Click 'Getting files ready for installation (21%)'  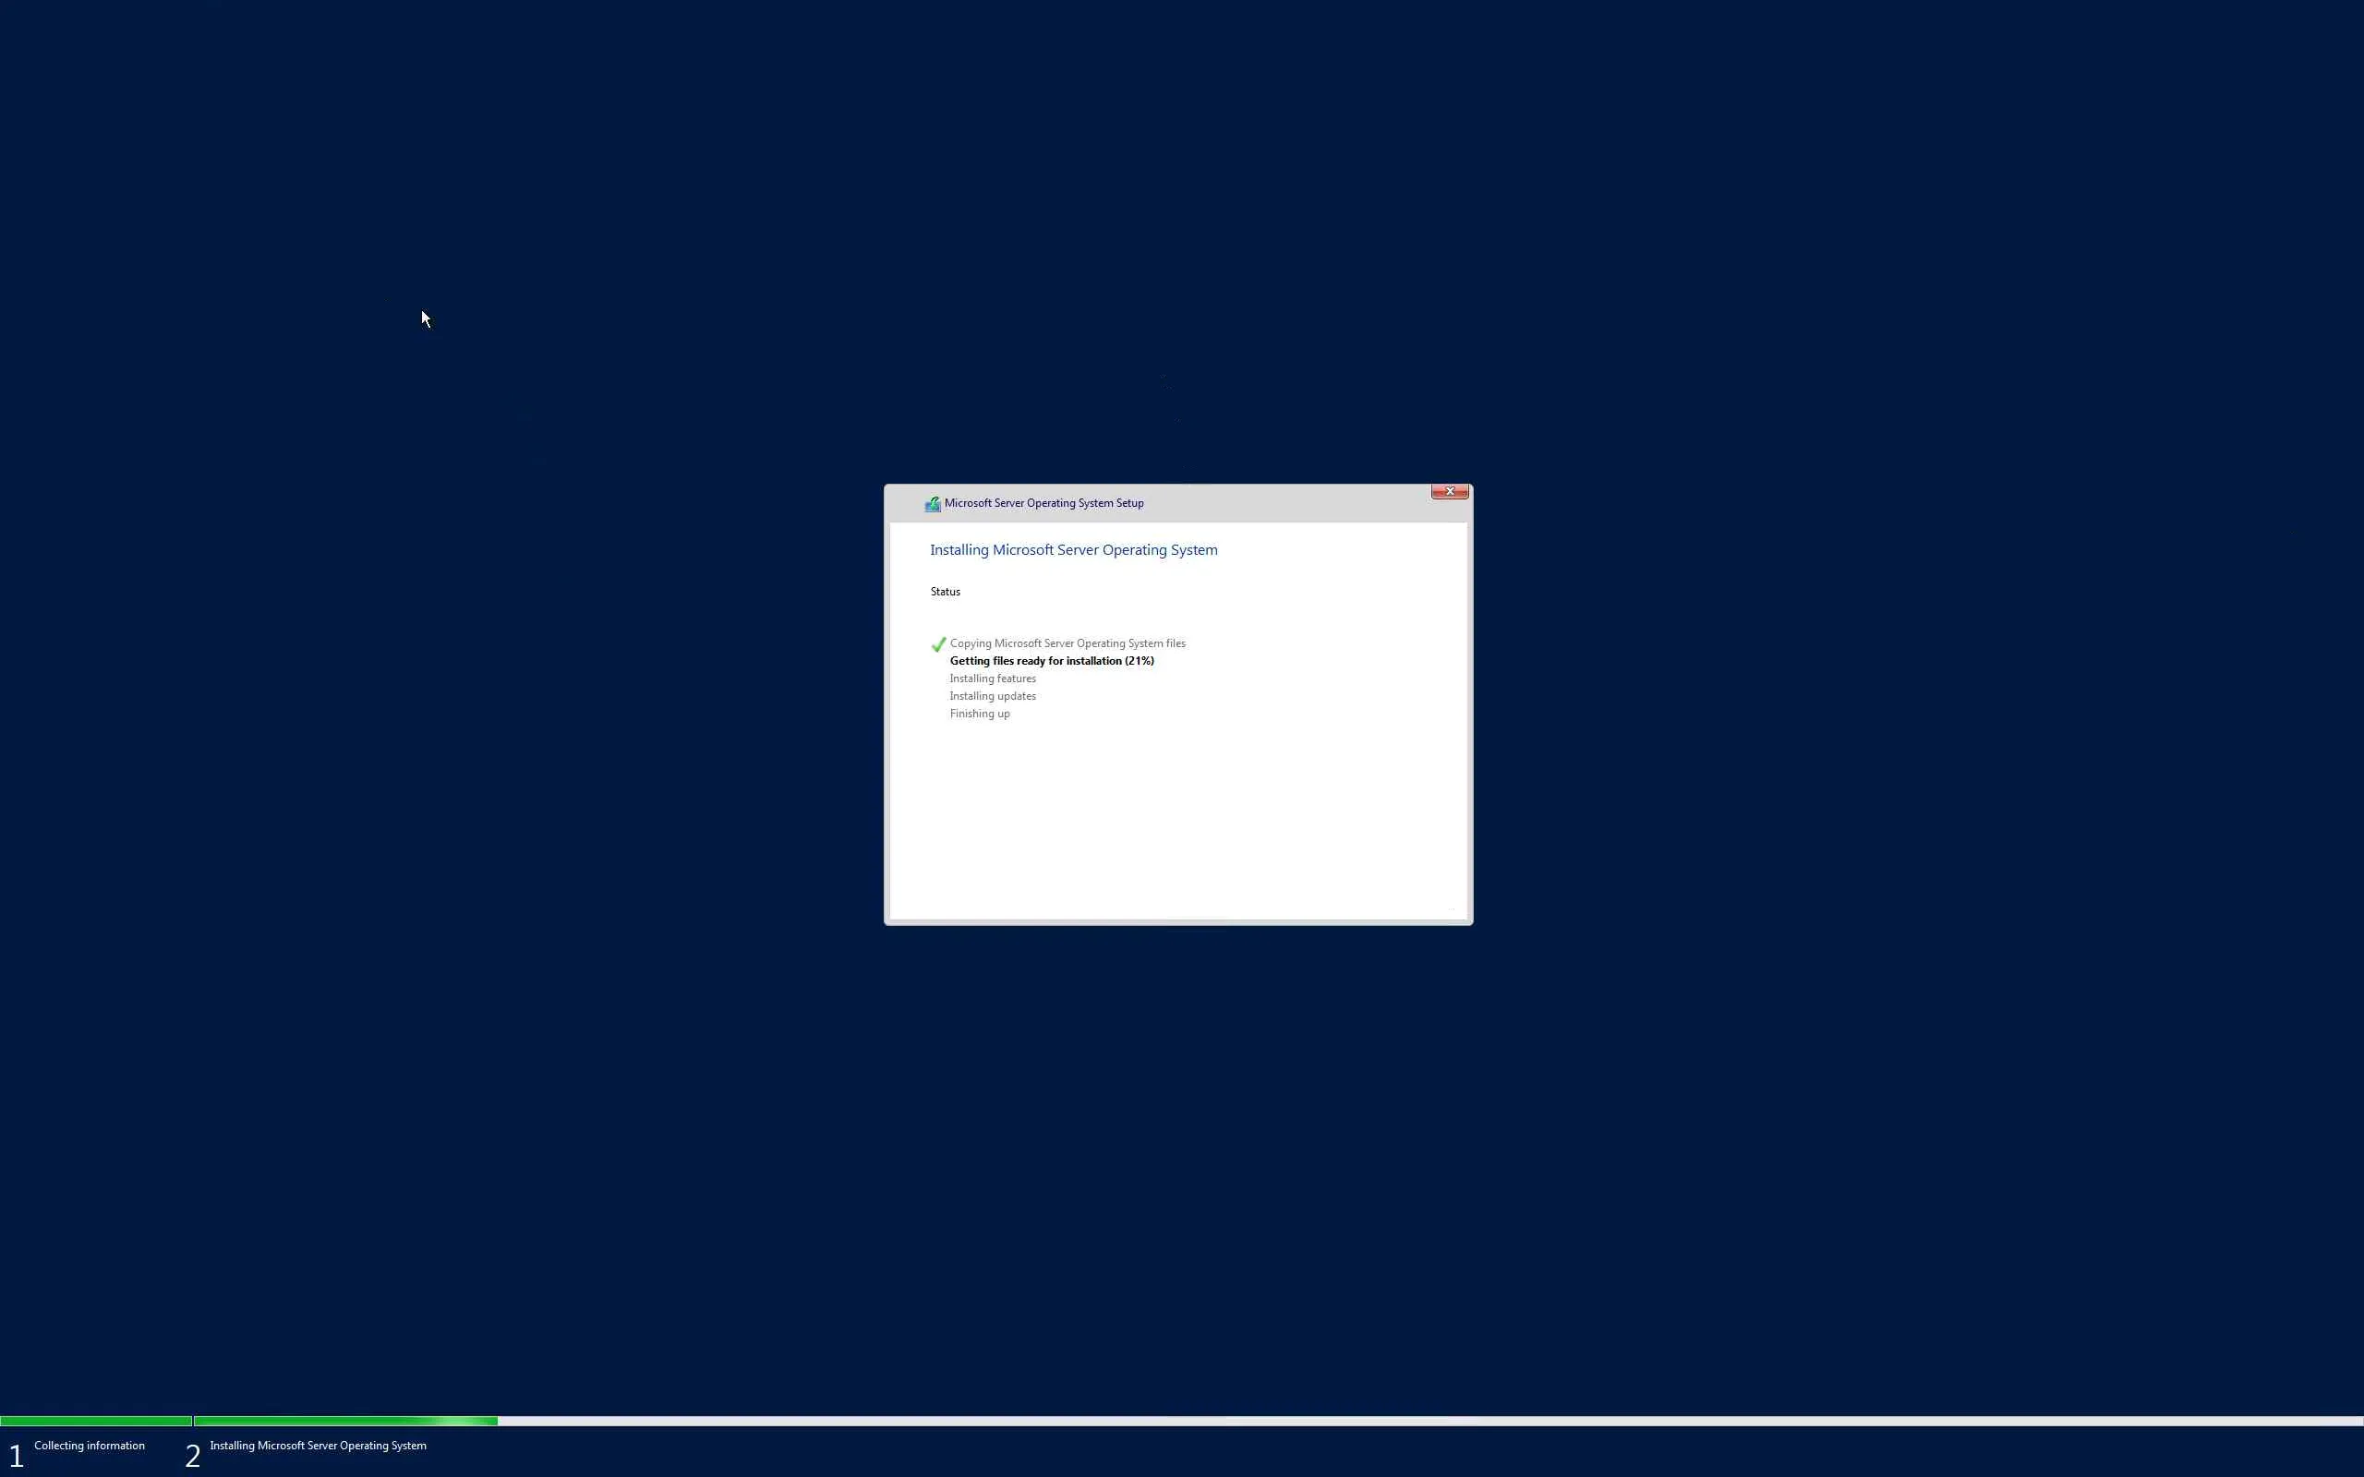[1051, 661]
